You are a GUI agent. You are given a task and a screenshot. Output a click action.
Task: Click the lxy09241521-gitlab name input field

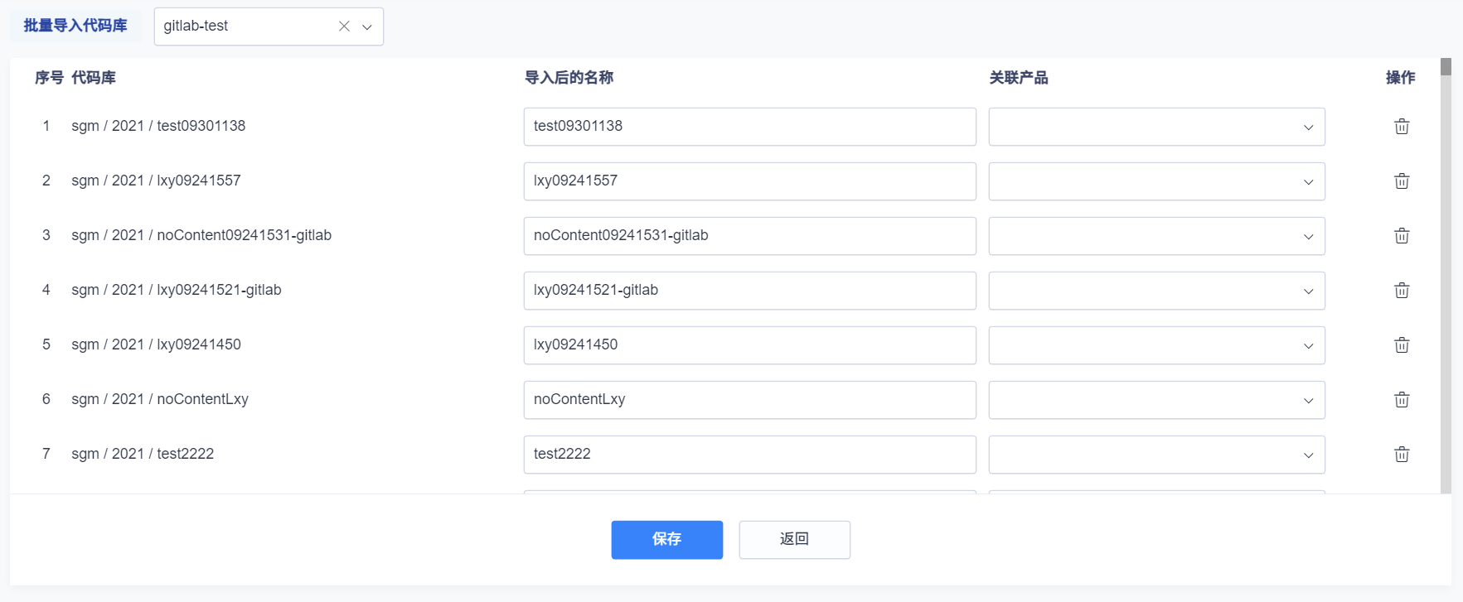coord(749,291)
